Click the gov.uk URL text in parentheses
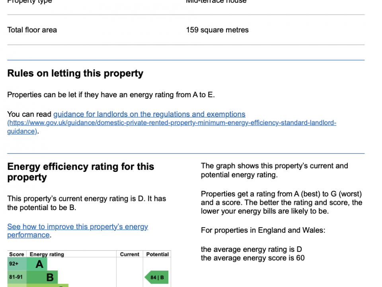The width and height of the screenshot is (382, 287). 172,123
